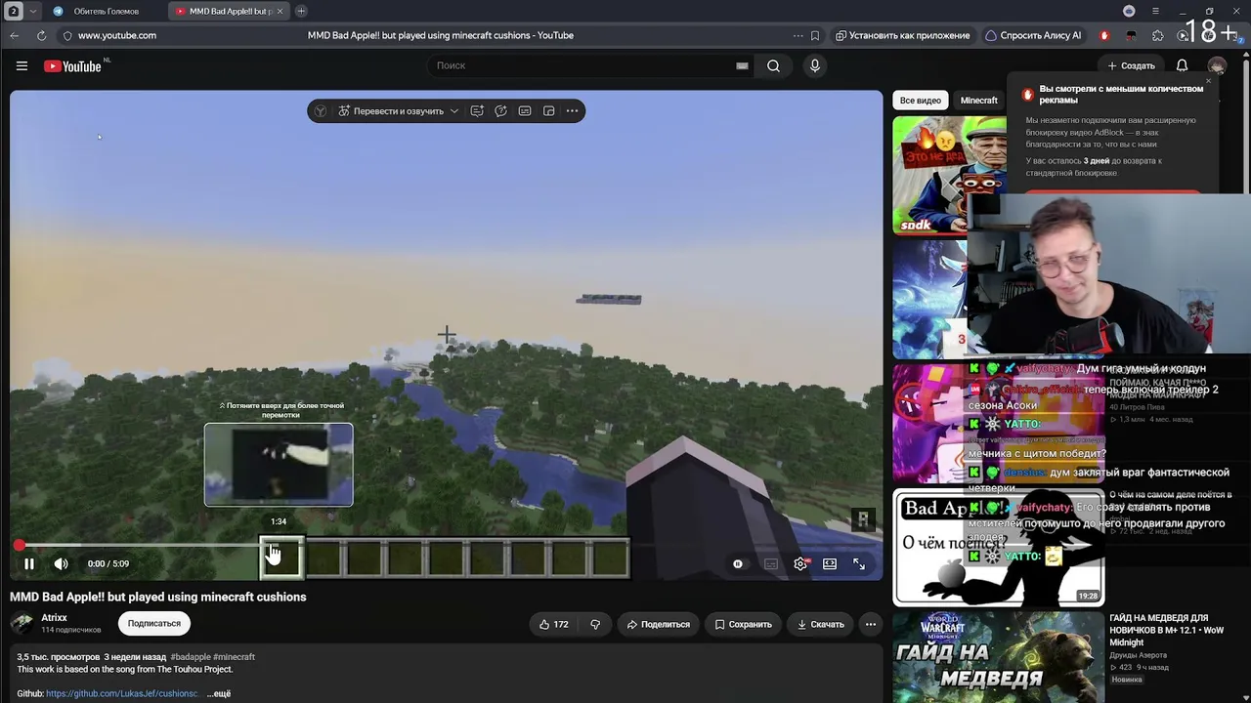Open the address bar three-dot menu
Viewport: 1251px width, 703px height.
(x=798, y=35)
